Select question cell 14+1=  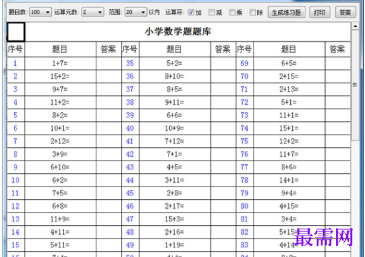point(289,180)
